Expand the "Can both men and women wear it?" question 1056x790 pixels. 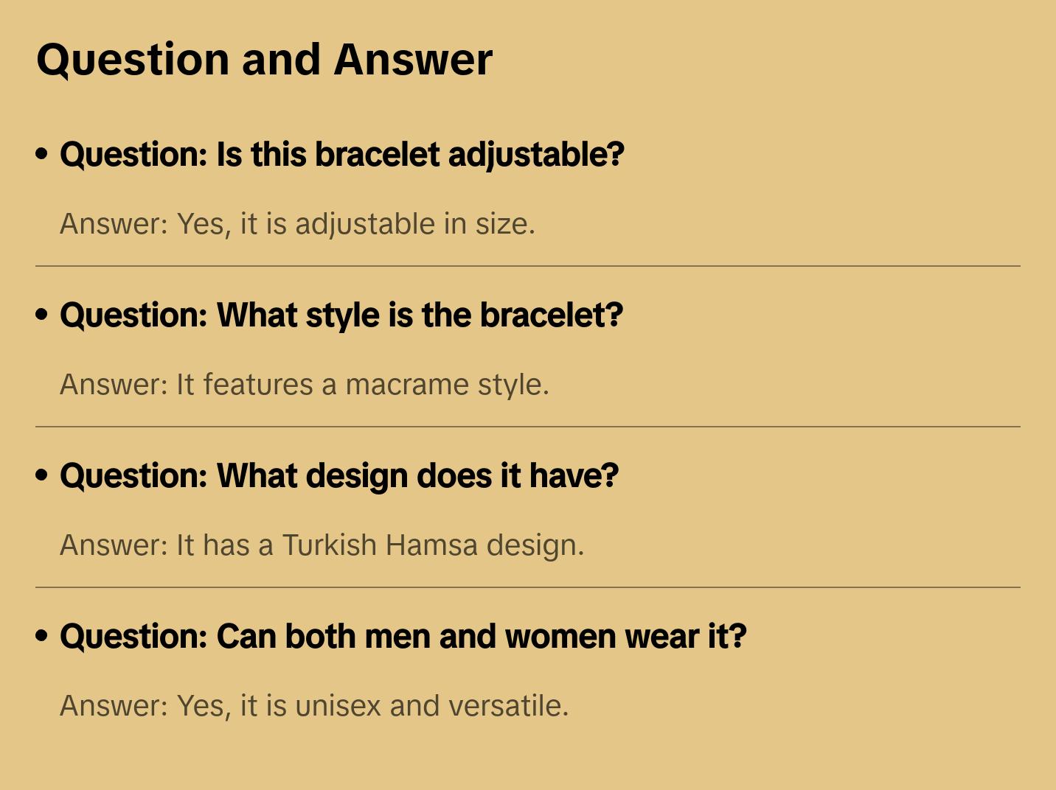pyautogui.click(x=403, y=637)
